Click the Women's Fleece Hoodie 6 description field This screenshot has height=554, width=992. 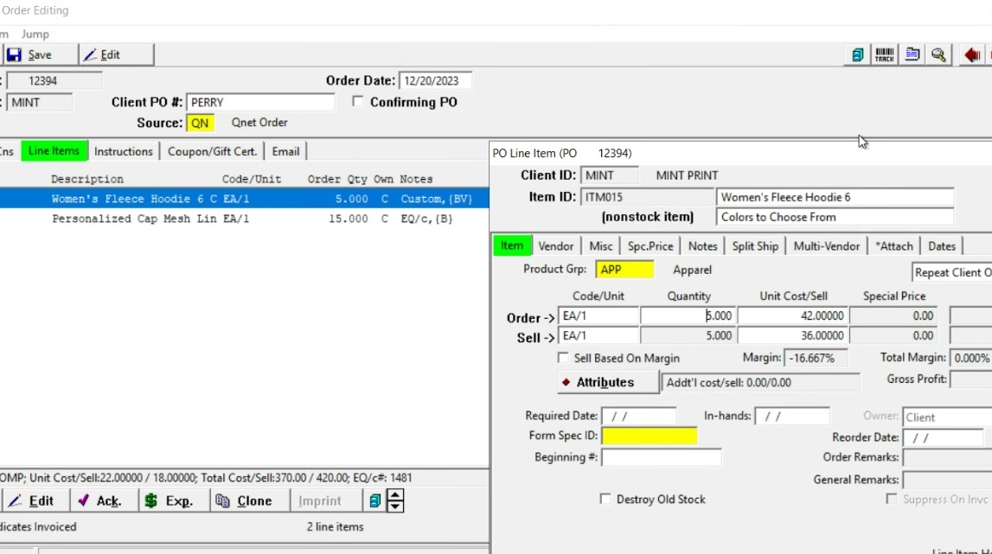[x=835, y=197]
